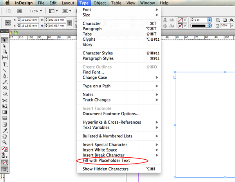235x182 pixels.
Task: Open the Character panel entry
Action: coord(119,23)
